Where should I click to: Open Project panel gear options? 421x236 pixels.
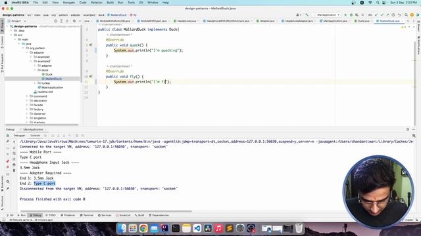coord(74,21)
